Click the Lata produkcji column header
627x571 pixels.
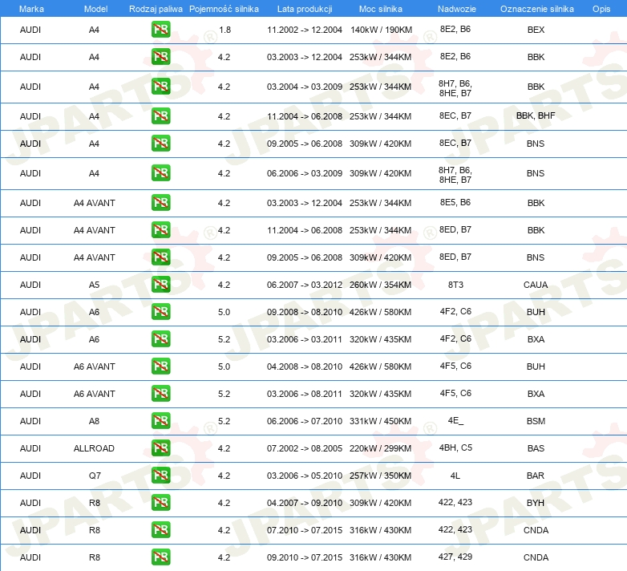(x=304, y=8)
